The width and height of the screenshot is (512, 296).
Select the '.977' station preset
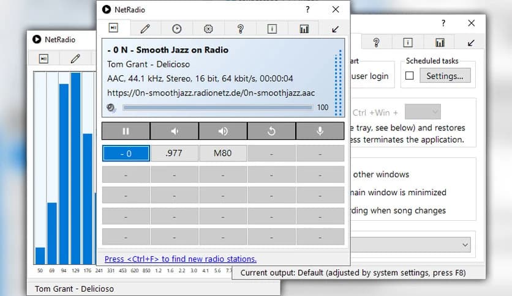(175, 154)
